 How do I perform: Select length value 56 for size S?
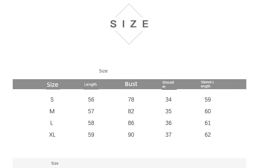(91, 99)
